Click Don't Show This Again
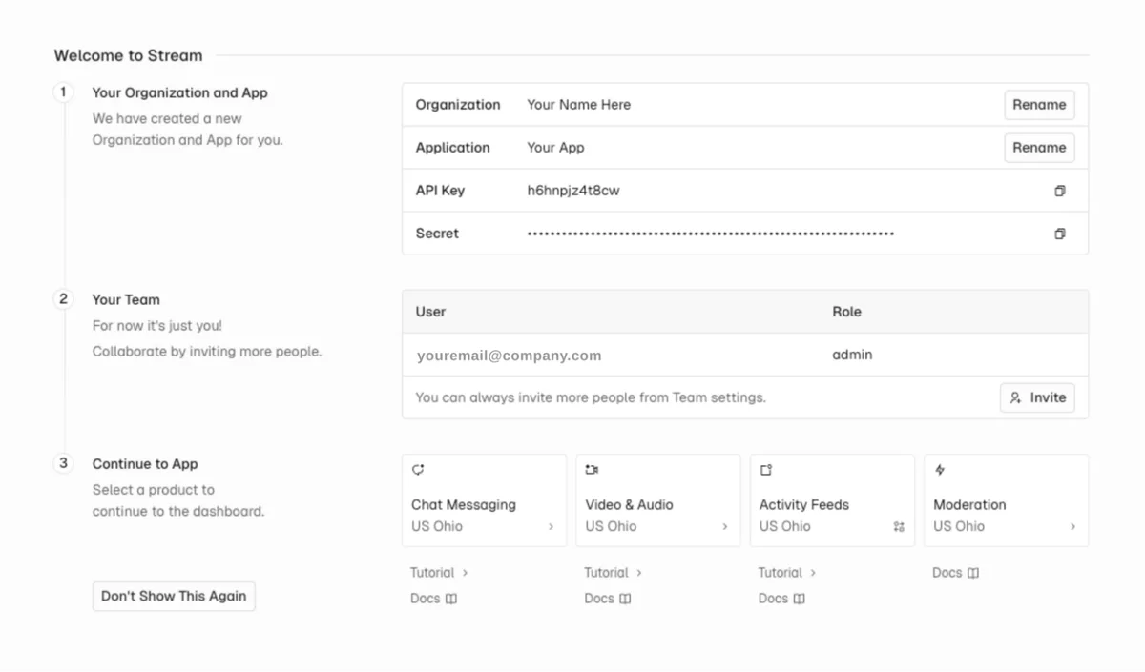Viewport: 1145px width, 672px height. tap(174, 596)
